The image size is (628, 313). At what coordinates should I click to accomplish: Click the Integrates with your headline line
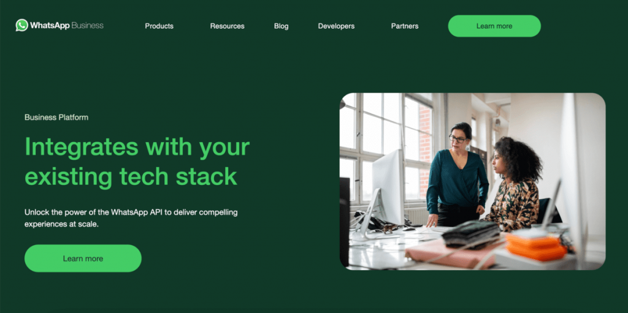coord(137,147)
